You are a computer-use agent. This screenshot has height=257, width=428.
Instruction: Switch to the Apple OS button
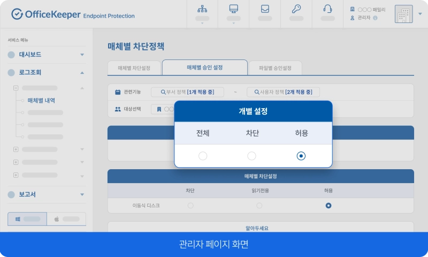pyautogui.click(x=66, y=219)
